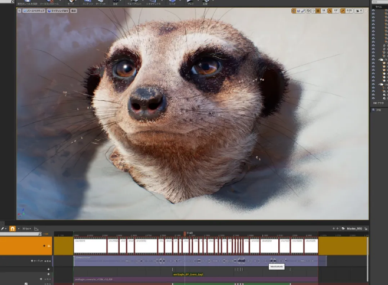The width and height of the screenshot is (388, 285).
Task: Toggle the world/local coordinate system icon
Action: tap(310, 11)
